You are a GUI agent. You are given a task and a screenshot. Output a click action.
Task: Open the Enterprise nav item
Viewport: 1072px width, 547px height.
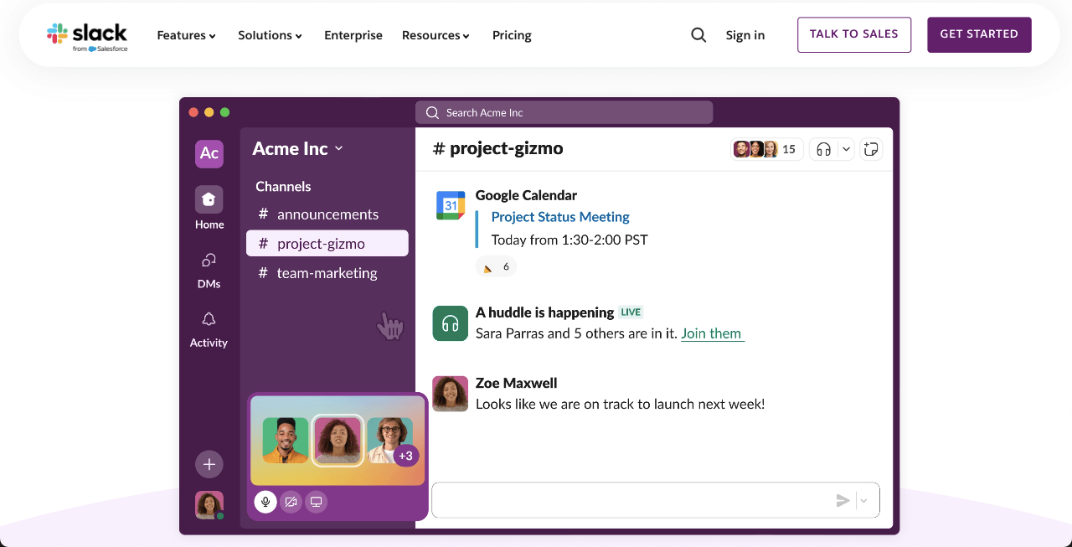coord(353,35)
